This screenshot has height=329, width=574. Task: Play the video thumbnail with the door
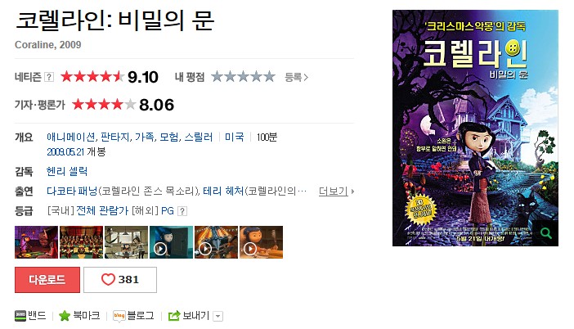pyautogui.click(x=171, y=242)
